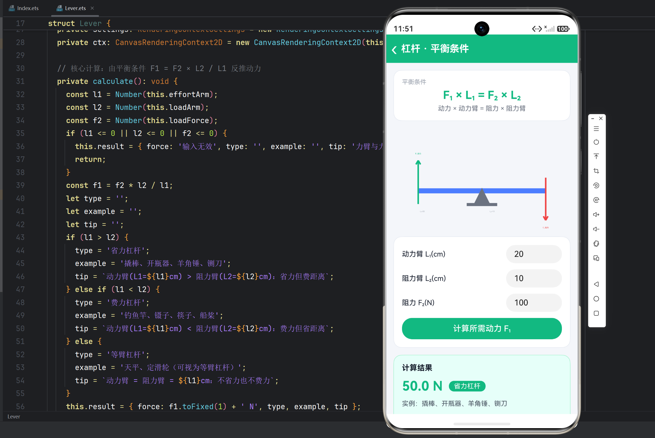Click '费力杠杆' string on line 48
Screen dimensions: 655x438
tap(126, 302)
